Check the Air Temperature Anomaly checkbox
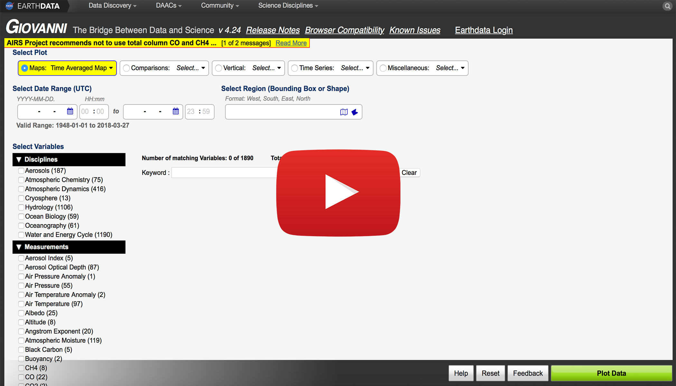Viewport: 676px width, 386px height. point(21,295)
